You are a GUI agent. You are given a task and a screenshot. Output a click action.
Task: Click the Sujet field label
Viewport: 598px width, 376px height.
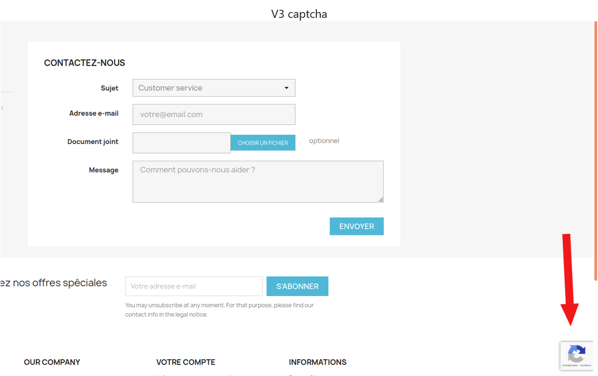(109, 88)
